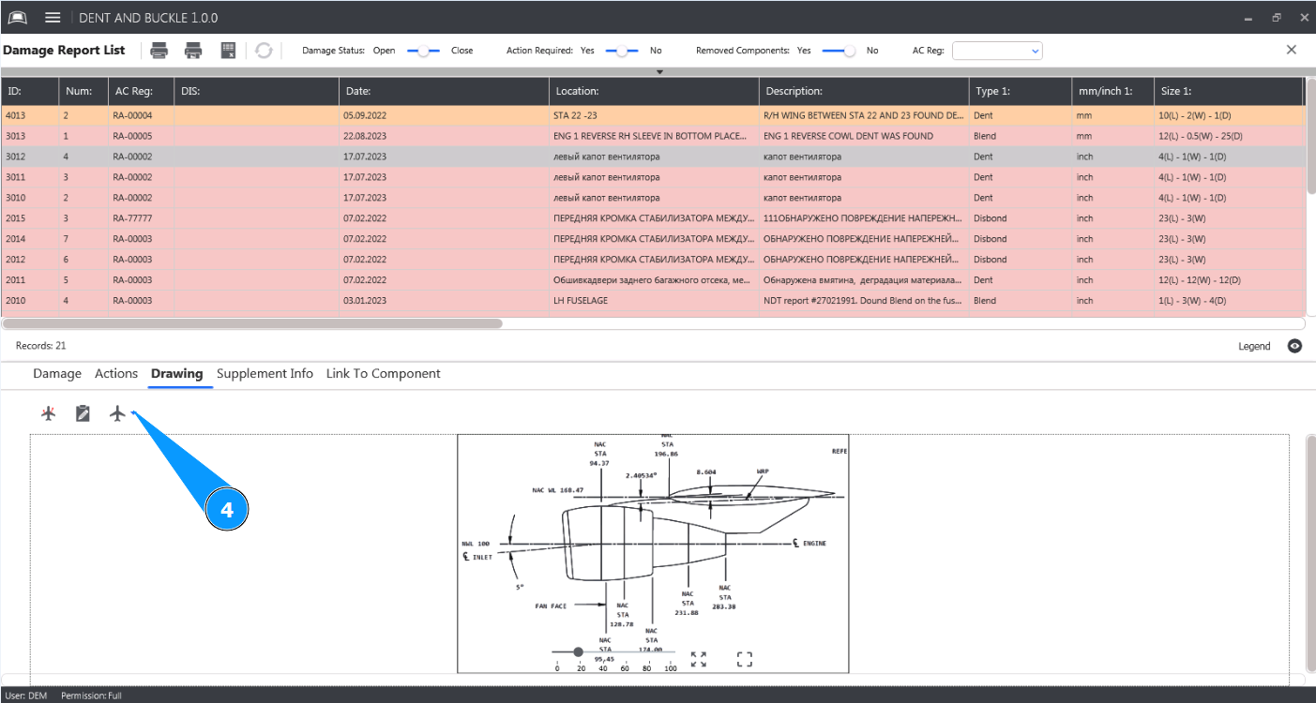Switch to the Supplement Info tab

tap(265, 373)
